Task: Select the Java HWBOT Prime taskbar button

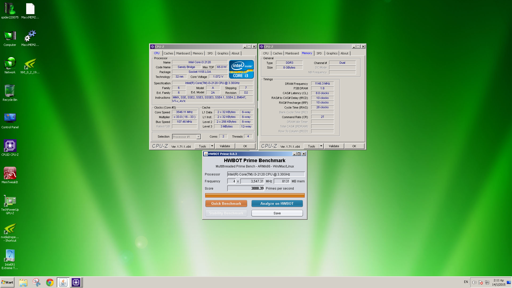Action: click(x=63, y=282)
